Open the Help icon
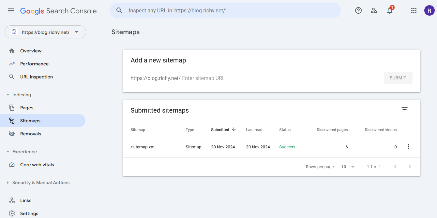 tap(358, 10)
